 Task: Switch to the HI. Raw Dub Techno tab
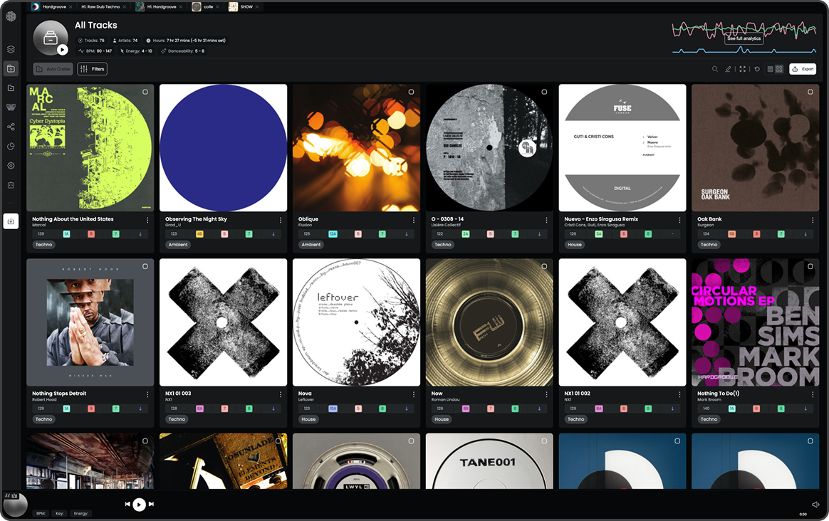[x=104, y=7]
